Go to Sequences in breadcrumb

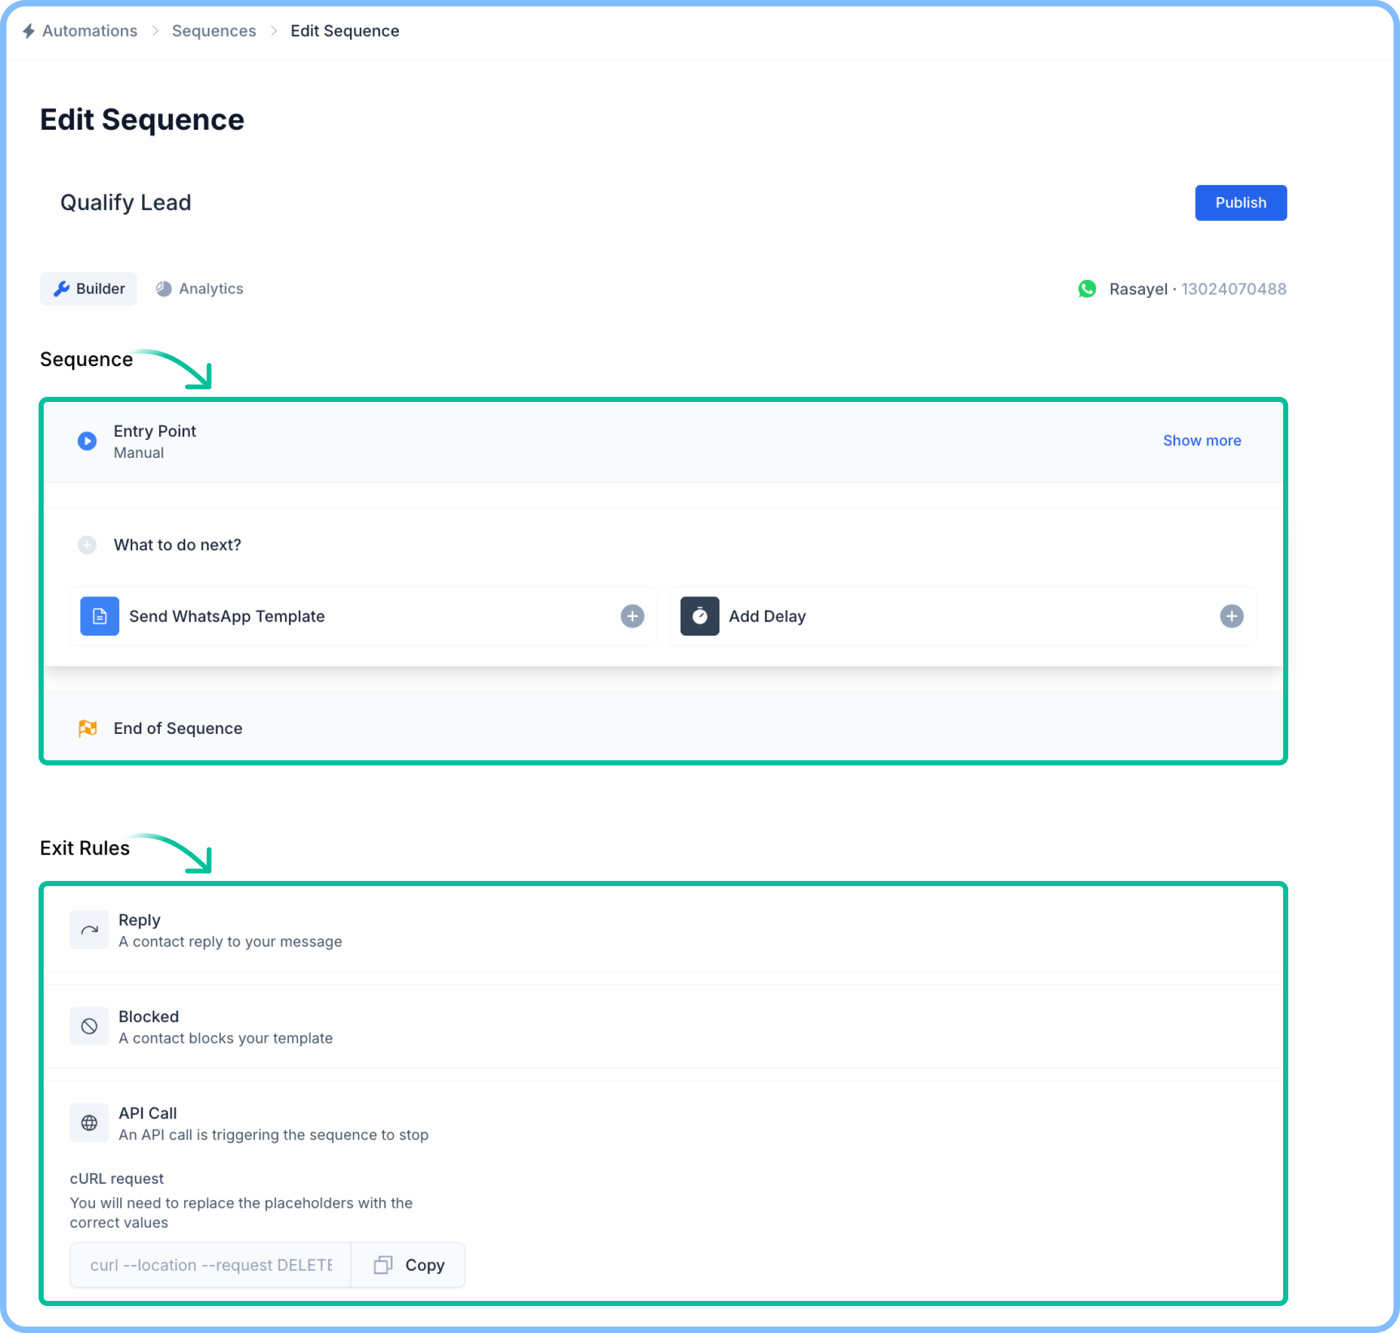pyautogui.click(x=213, y=31)
